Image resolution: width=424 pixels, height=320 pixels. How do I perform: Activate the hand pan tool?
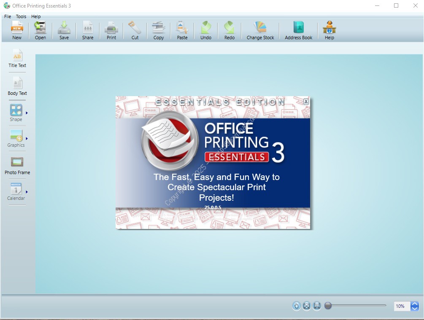click(x=296, y=306)
